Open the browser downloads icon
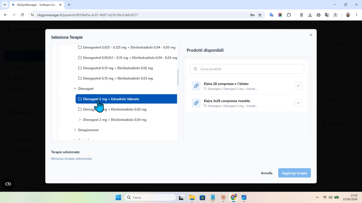Image resolution: width=362 pixels, height=203 pixels. click(x=310, y=15)
